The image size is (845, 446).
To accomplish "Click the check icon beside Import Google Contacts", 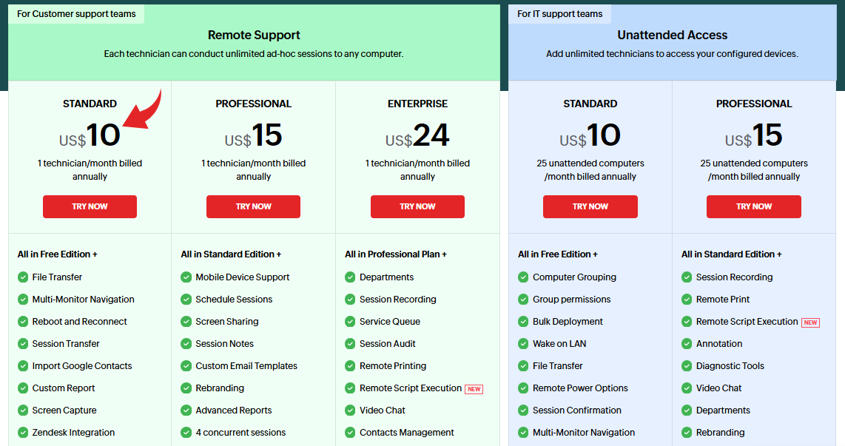I will [x=23, y=365].
